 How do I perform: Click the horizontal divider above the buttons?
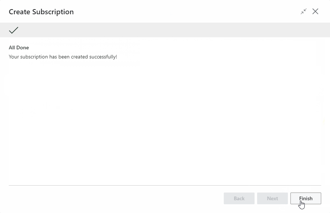165,185
